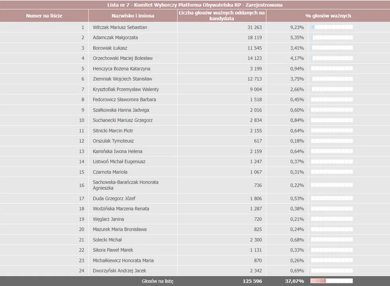This screenshot has width=390, height=286.
Task: Click the vote count 31 263
Action: click(x=254, y=27)
